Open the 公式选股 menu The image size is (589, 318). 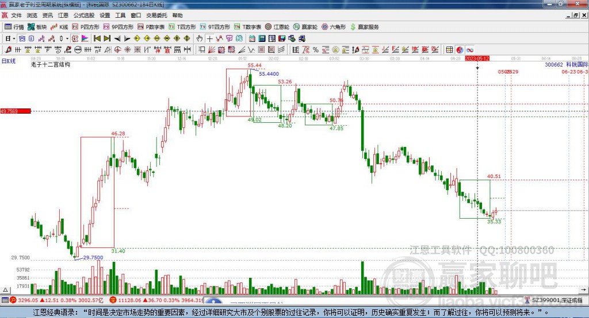[84, 15]
